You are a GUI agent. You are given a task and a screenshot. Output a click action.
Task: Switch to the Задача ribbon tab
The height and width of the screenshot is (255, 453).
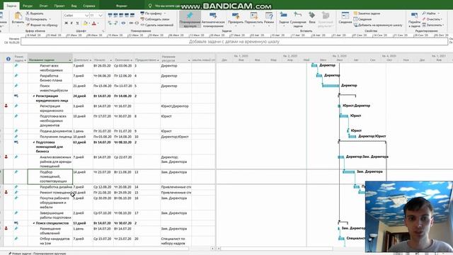(x=11, y=6)
